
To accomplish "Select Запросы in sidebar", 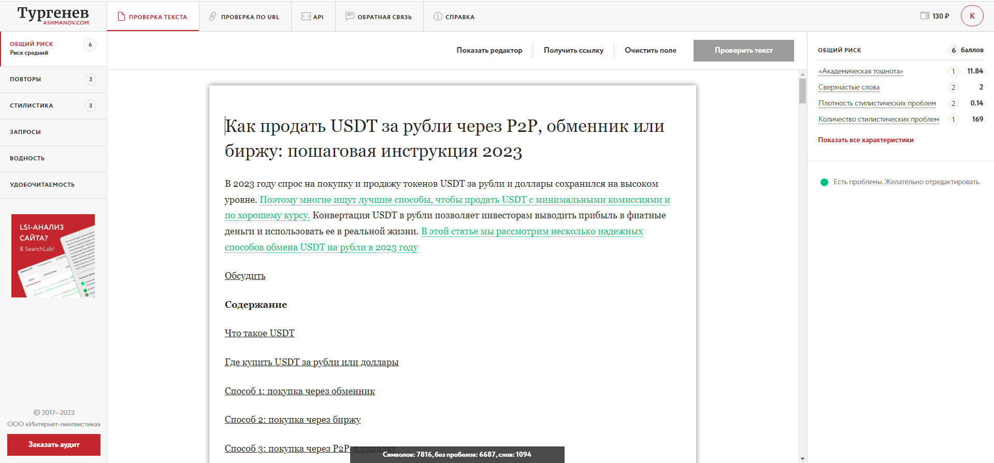I will 53,132.
